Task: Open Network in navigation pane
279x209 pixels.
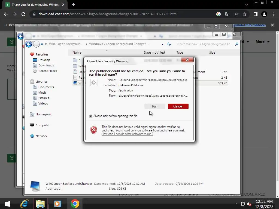Action: 41,136
